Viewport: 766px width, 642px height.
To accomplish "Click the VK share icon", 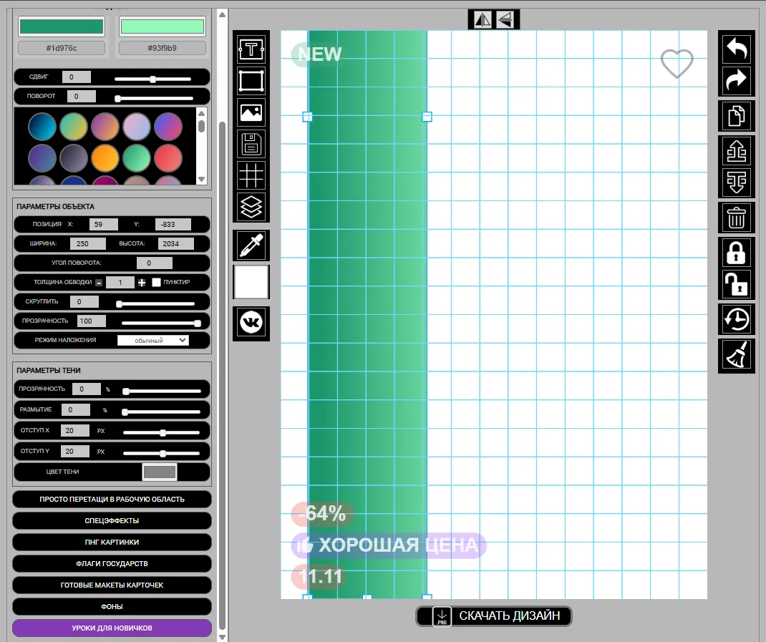I will coord(251,323).
